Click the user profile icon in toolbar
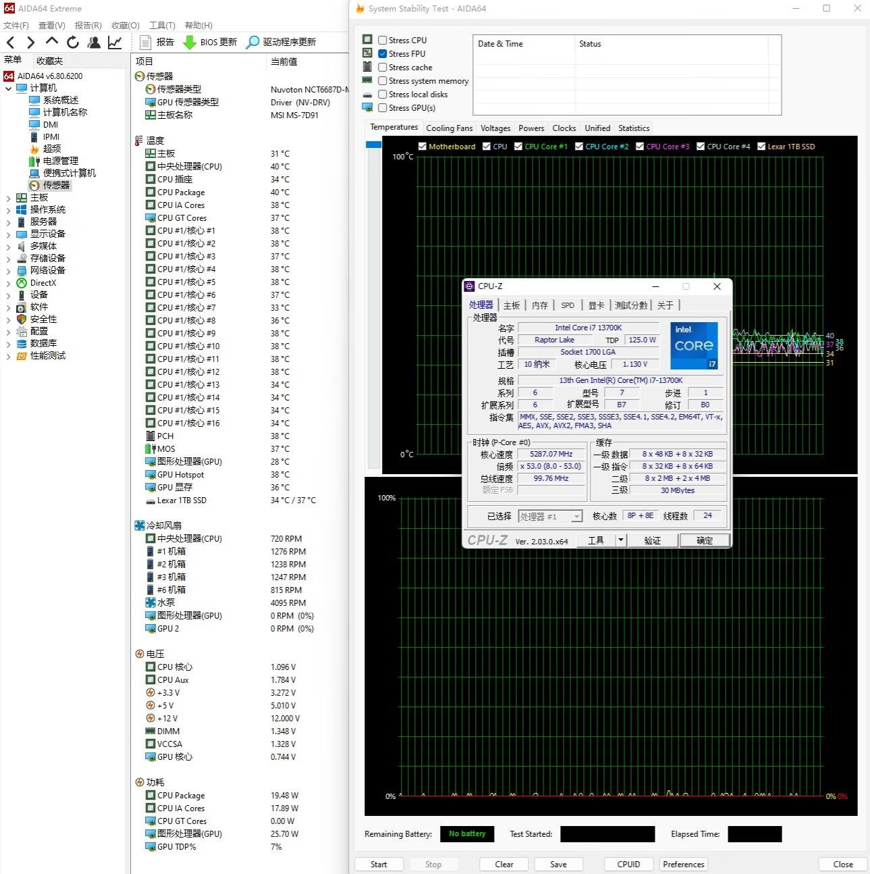 pyautogui.click(x=94, y=42)
